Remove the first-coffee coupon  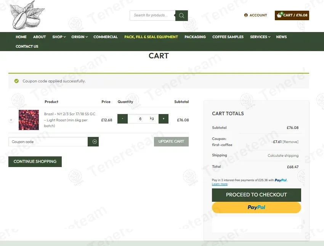290,142
